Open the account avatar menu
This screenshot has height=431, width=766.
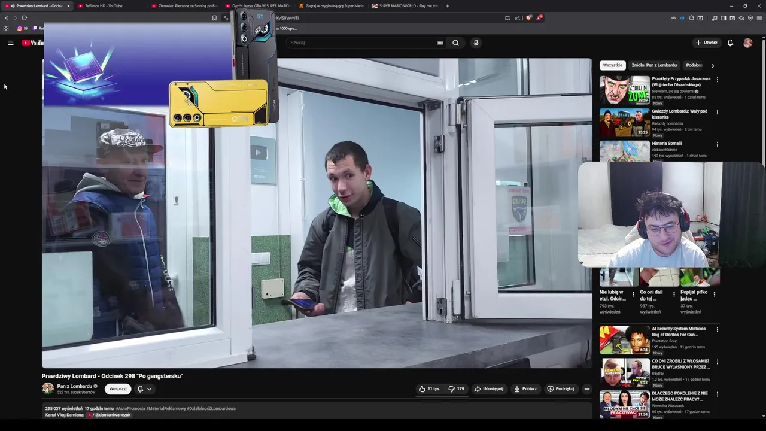click(747, 43)
